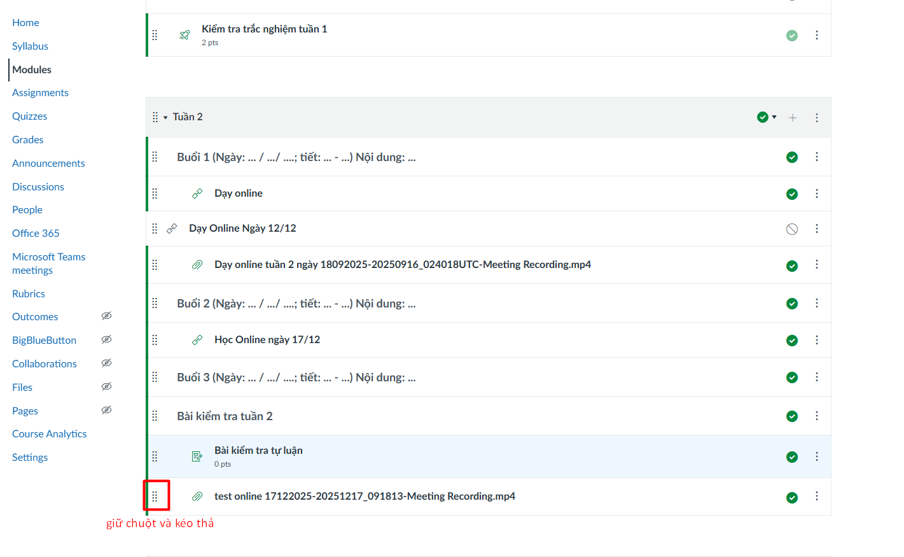Click the plus icon to add item to Tuần 2

click(793, 118)
